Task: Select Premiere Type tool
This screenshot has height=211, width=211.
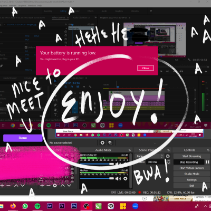Action: 55,115
